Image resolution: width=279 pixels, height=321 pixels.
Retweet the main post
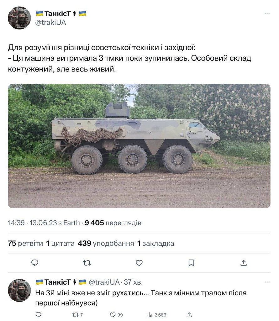tap(87, 263)
